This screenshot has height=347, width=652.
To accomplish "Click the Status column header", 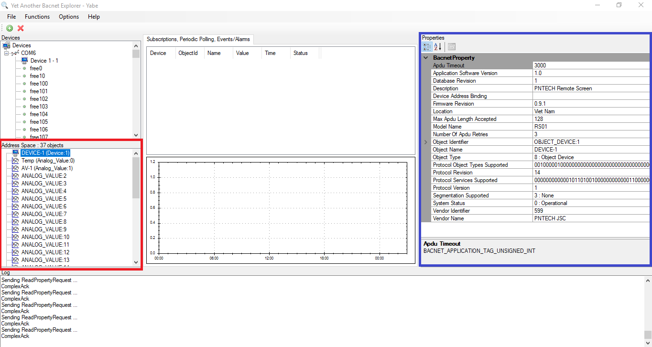I will click(300, 53).
